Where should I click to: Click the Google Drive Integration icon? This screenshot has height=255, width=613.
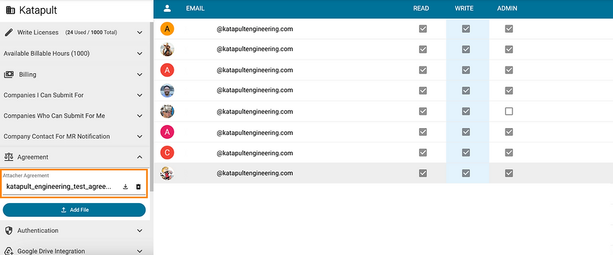[x=9, y=251]
